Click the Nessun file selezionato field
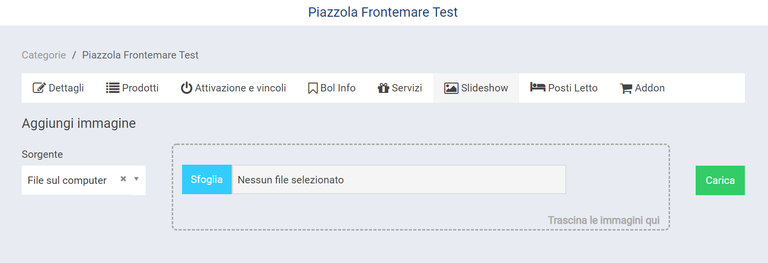768x263 pixels. (399, 180)
